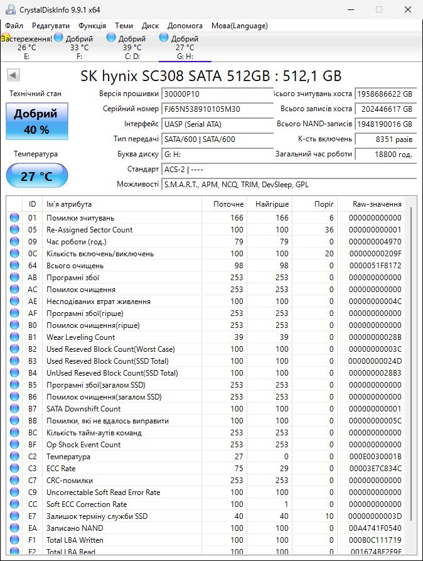Click the Поріг column header
The height and width of the screenshot is (561, 423).
[314, 204]
